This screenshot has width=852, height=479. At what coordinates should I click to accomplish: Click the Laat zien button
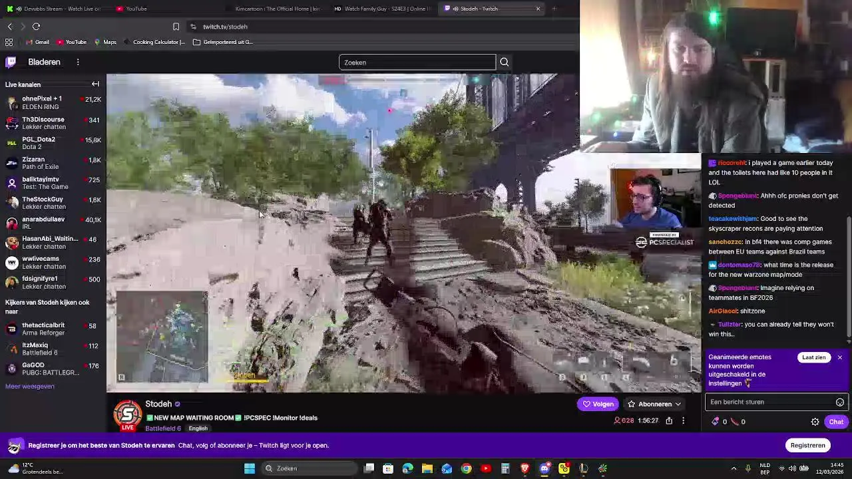(813, 357)
